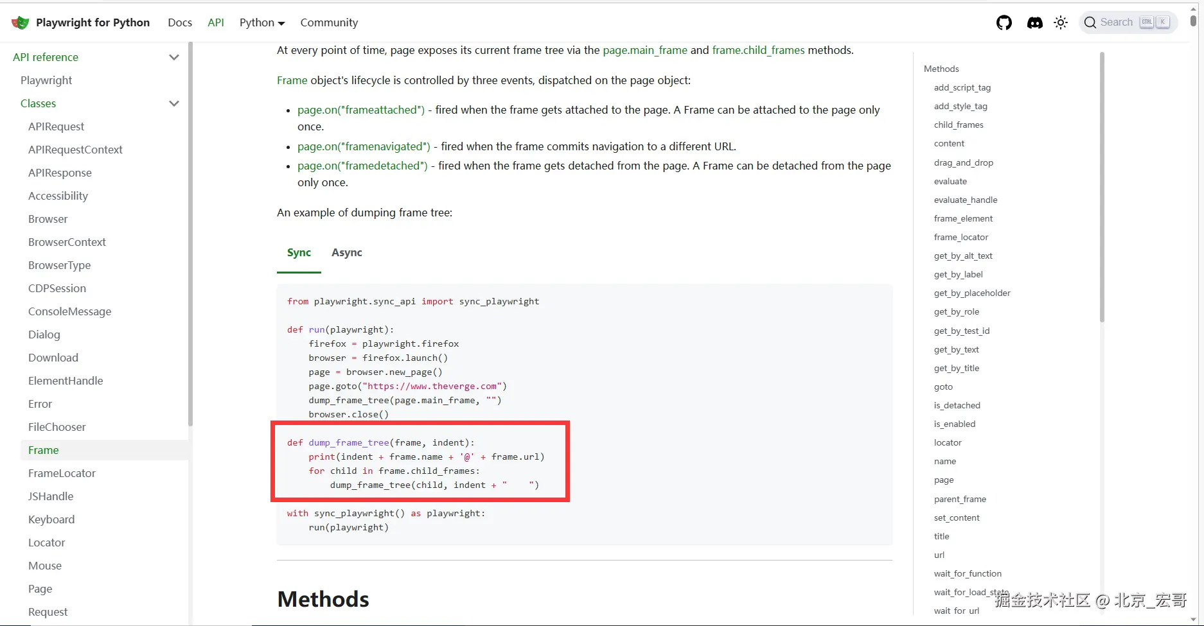Open ElementHandle class in sidebar
1204x626 pixels.
click(x=66, y=381)
